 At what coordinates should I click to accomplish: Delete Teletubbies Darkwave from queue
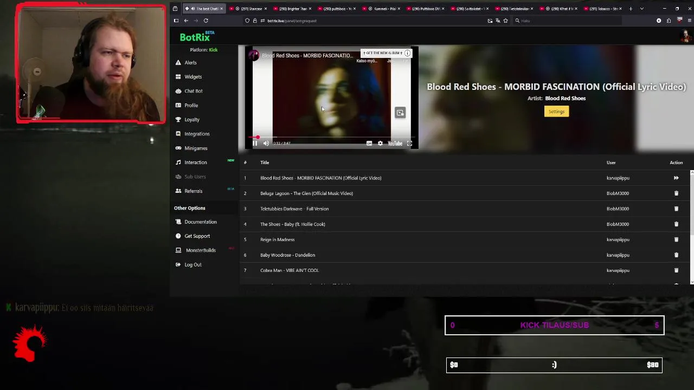point(676,209)
